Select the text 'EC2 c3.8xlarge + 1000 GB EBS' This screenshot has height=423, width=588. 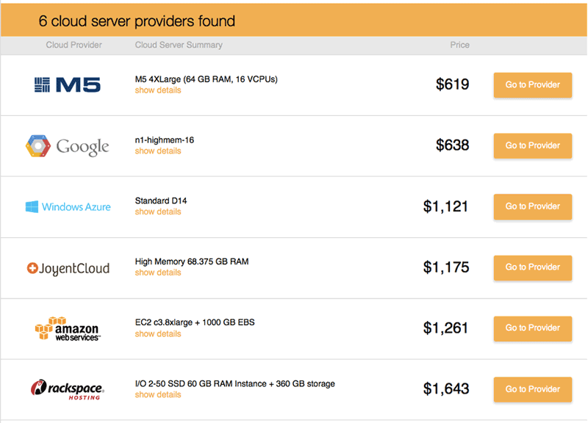tap(195, 322)
